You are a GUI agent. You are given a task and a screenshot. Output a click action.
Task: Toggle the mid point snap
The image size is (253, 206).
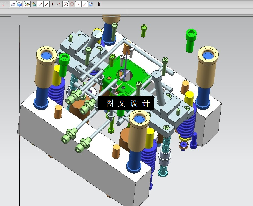click(47, 4)
